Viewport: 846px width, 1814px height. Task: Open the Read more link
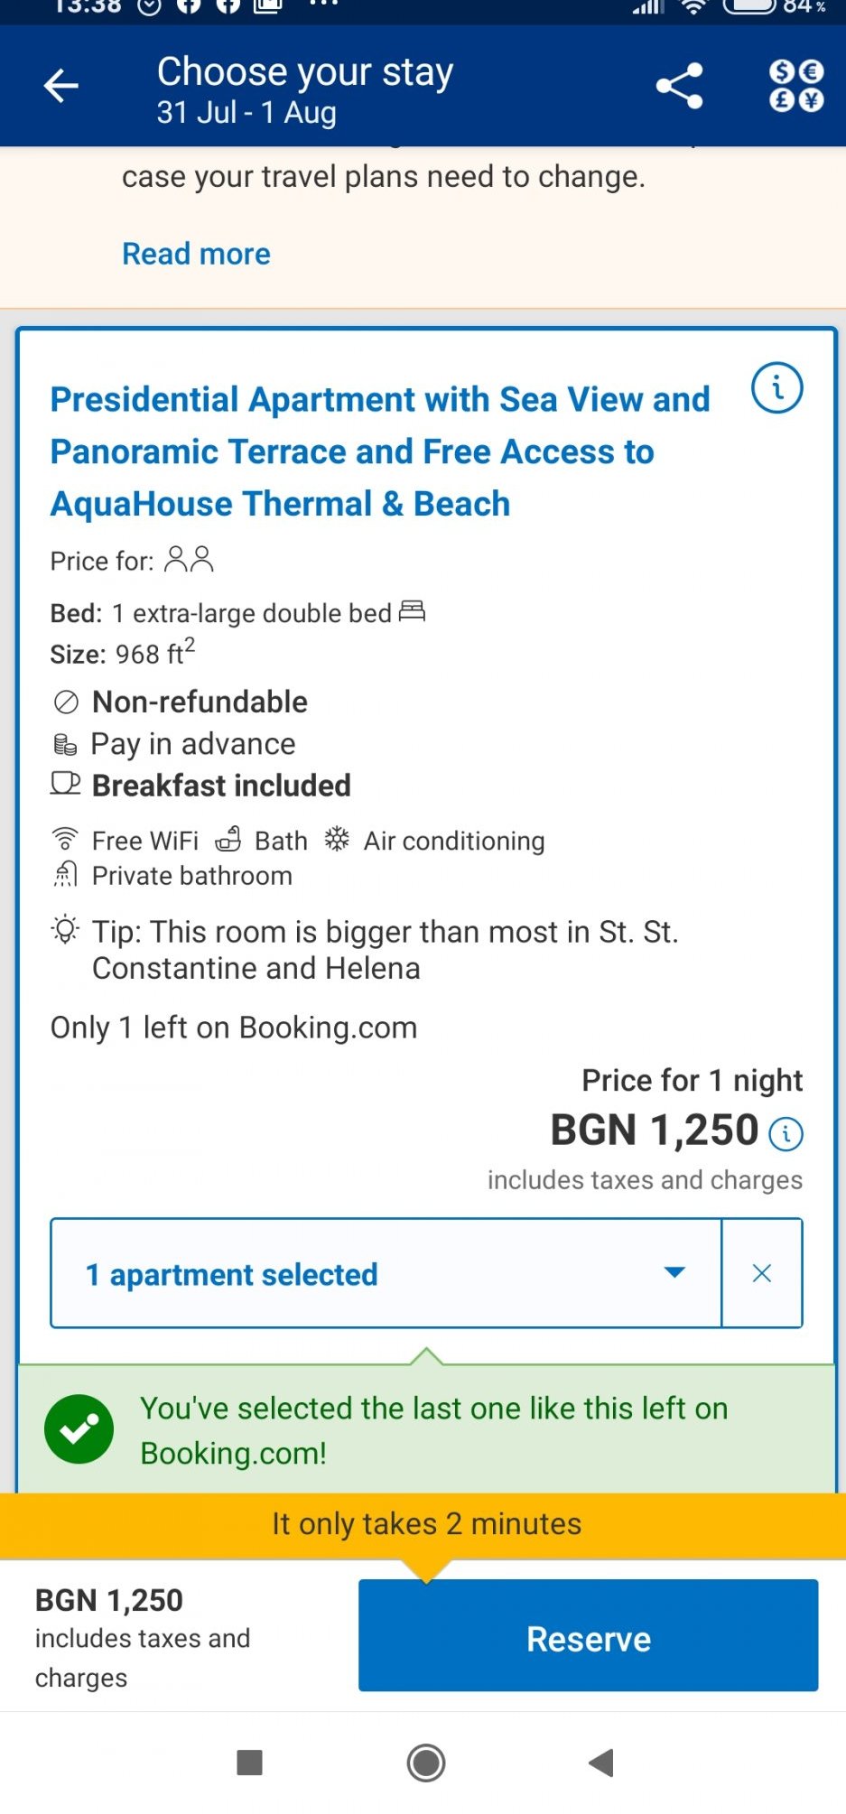(x=196, y=254)
